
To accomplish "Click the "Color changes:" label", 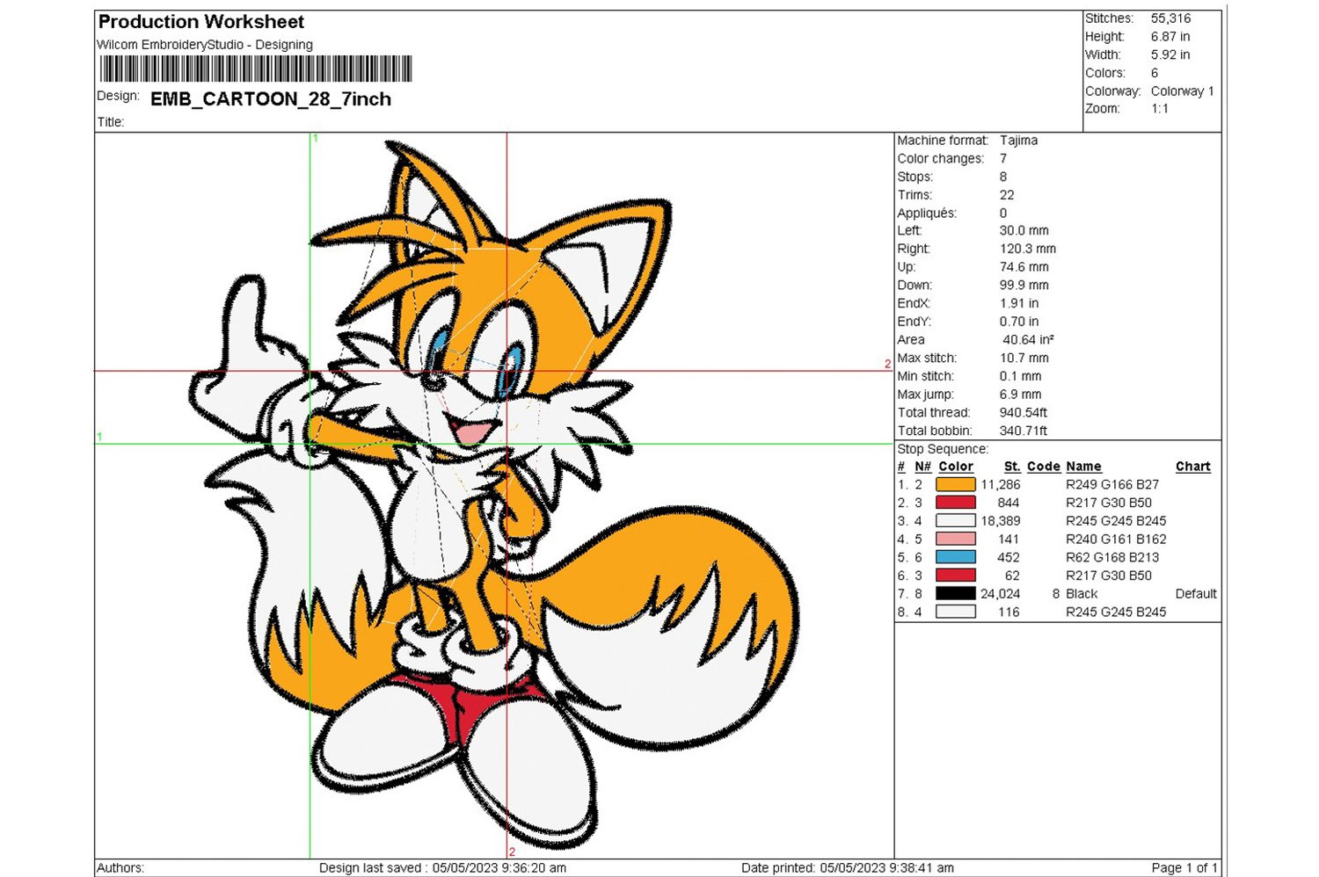I will click(941, 159).
